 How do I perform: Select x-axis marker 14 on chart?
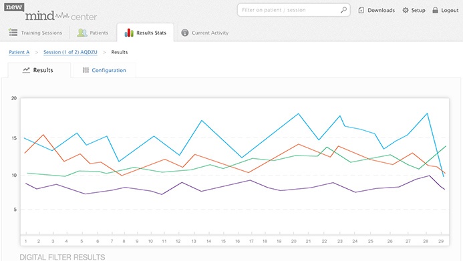pyautogui.click(x=208, y=241)
